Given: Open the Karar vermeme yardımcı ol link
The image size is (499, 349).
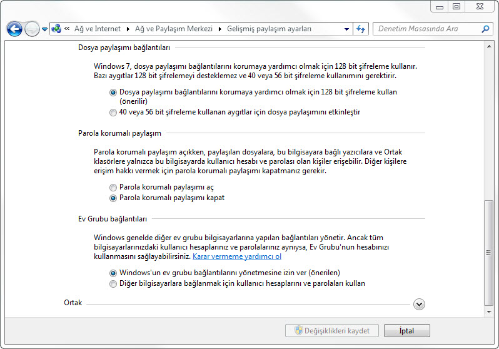Looking at the screenshot, I should 237,256.
